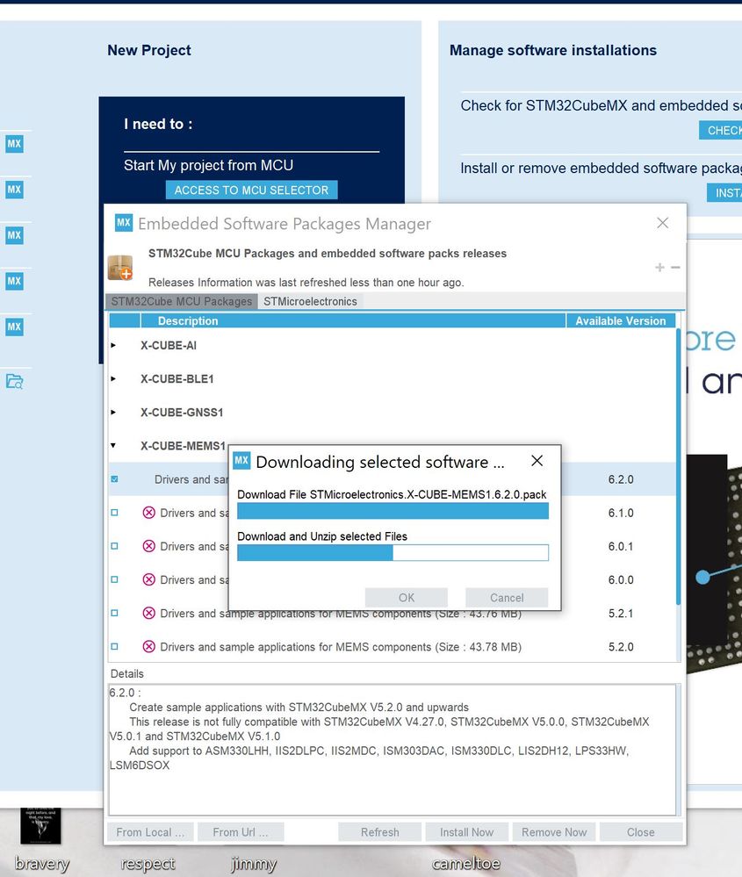Click the package box icon in Packages Manager
742x877 pixels.
point(121,268)
